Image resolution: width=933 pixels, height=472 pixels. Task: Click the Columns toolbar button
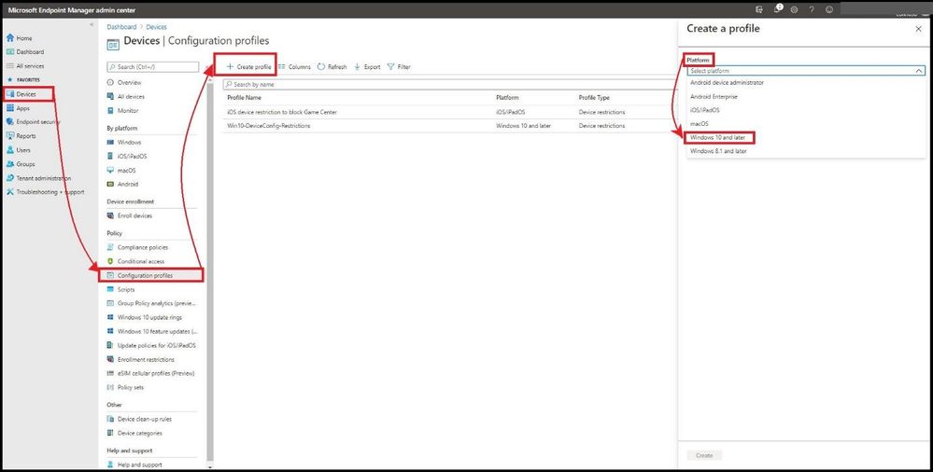tap(294, 67)
